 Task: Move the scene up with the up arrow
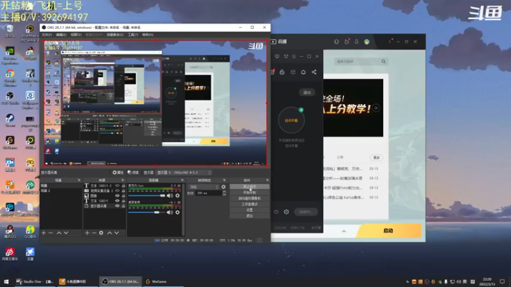tap(59, 233)
